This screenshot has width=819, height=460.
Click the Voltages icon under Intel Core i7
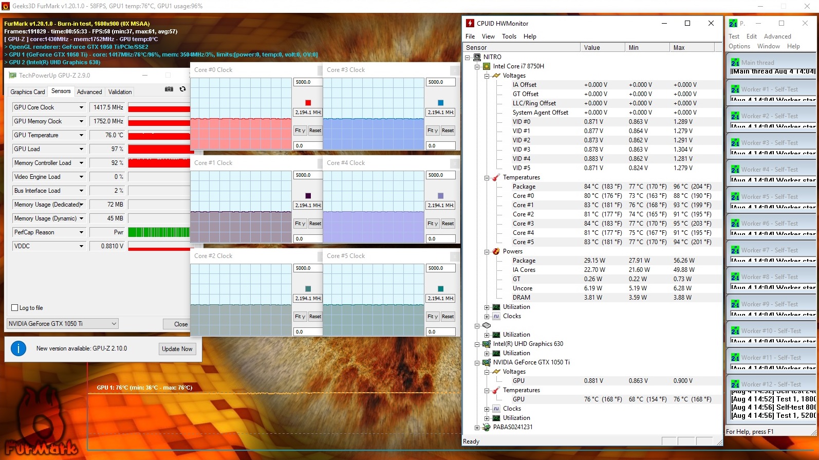click(496, 76)
